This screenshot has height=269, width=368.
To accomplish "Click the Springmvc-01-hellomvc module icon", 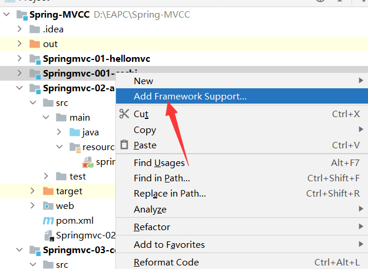I will [35, 59].
